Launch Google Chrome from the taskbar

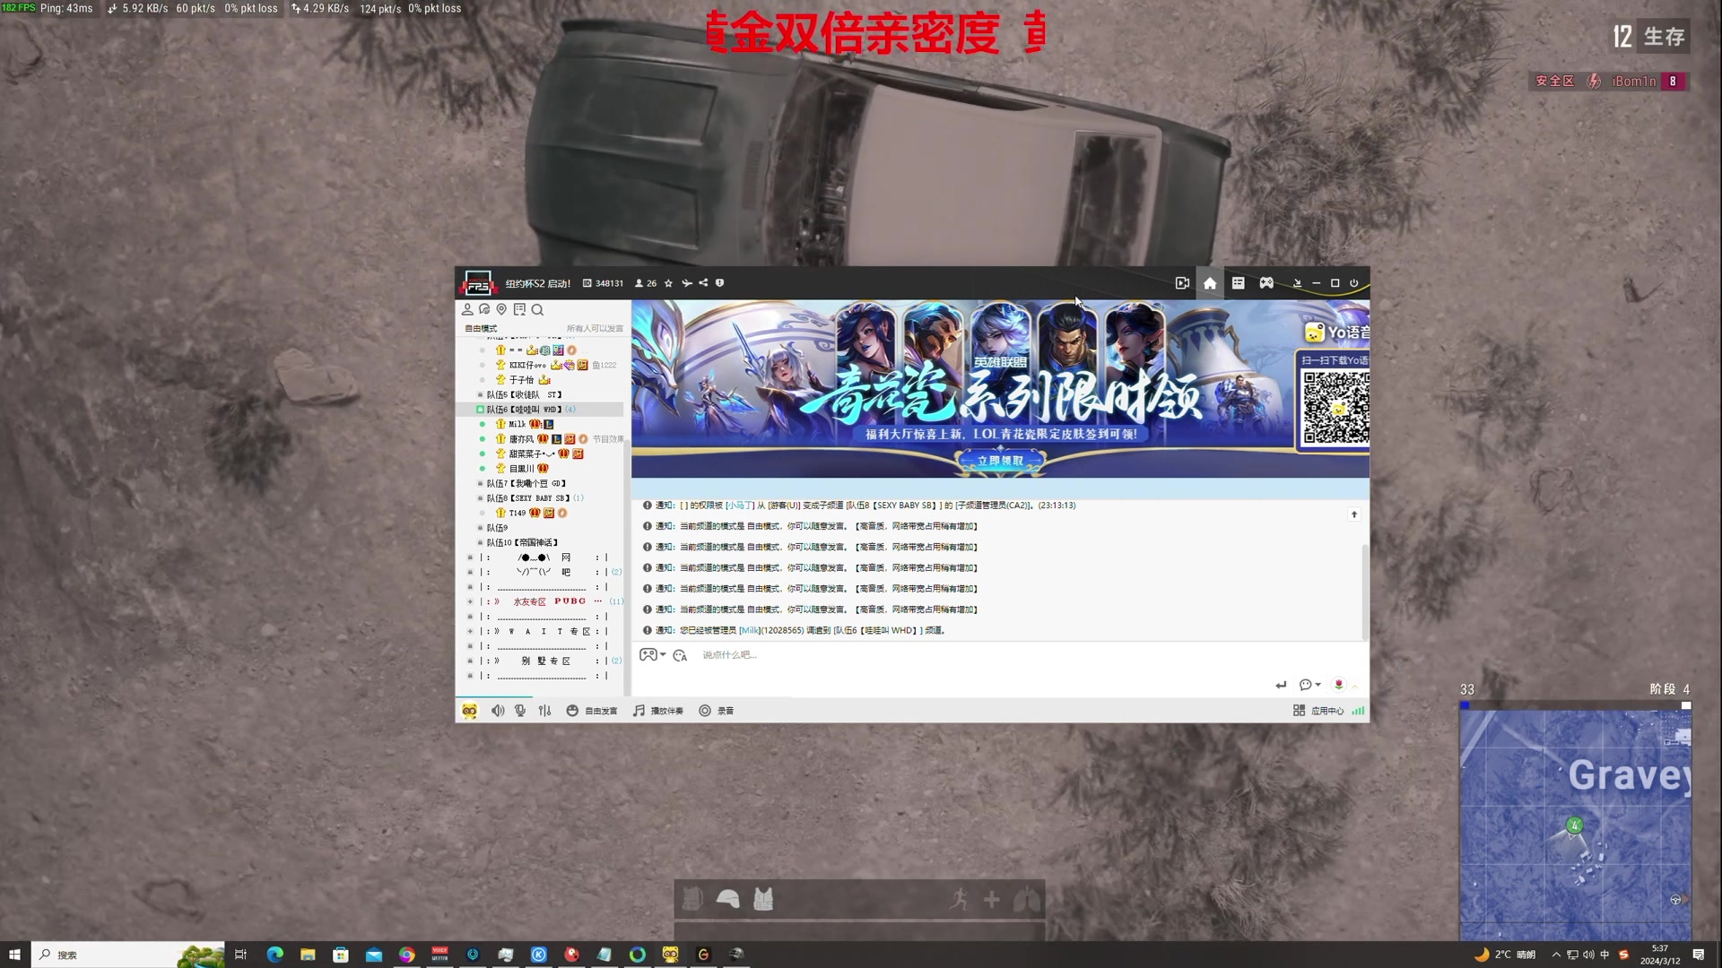coord(406,954)
